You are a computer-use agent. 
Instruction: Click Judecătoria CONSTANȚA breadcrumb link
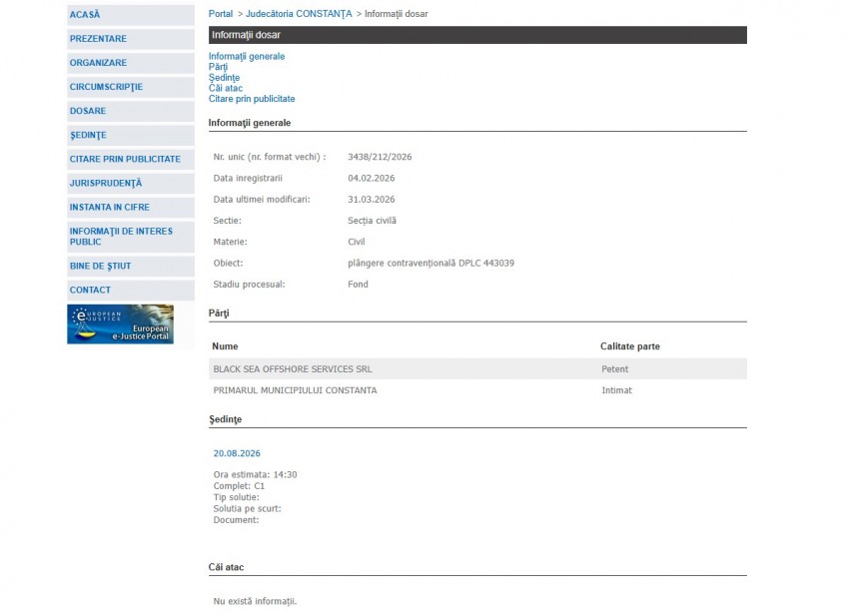point(299,14)
